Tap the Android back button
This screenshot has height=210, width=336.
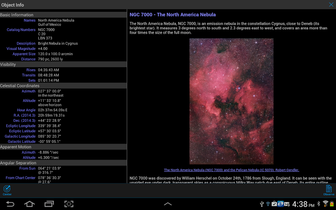point(10,204)
